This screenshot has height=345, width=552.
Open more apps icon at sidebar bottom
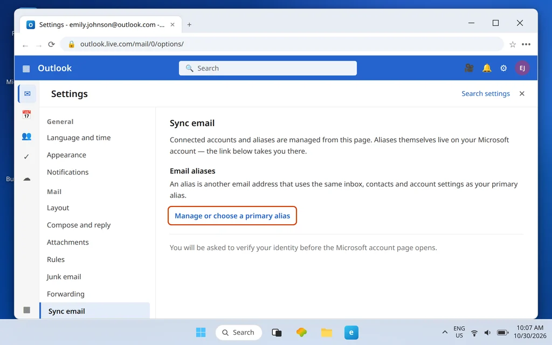27,310
